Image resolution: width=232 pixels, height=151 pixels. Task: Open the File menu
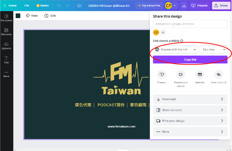27,6
